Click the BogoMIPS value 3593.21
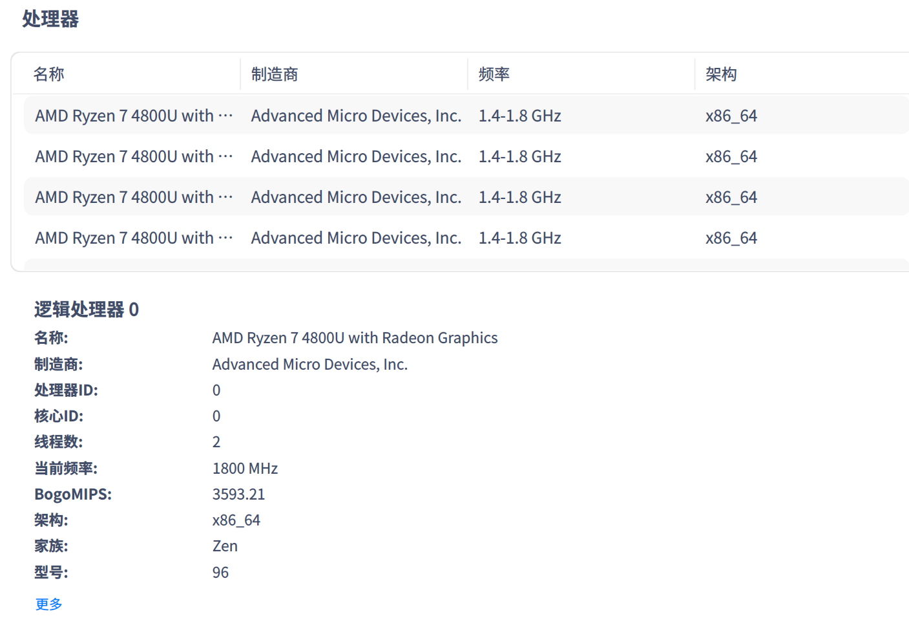Screen dimensions: 909x625 [238, 494]
